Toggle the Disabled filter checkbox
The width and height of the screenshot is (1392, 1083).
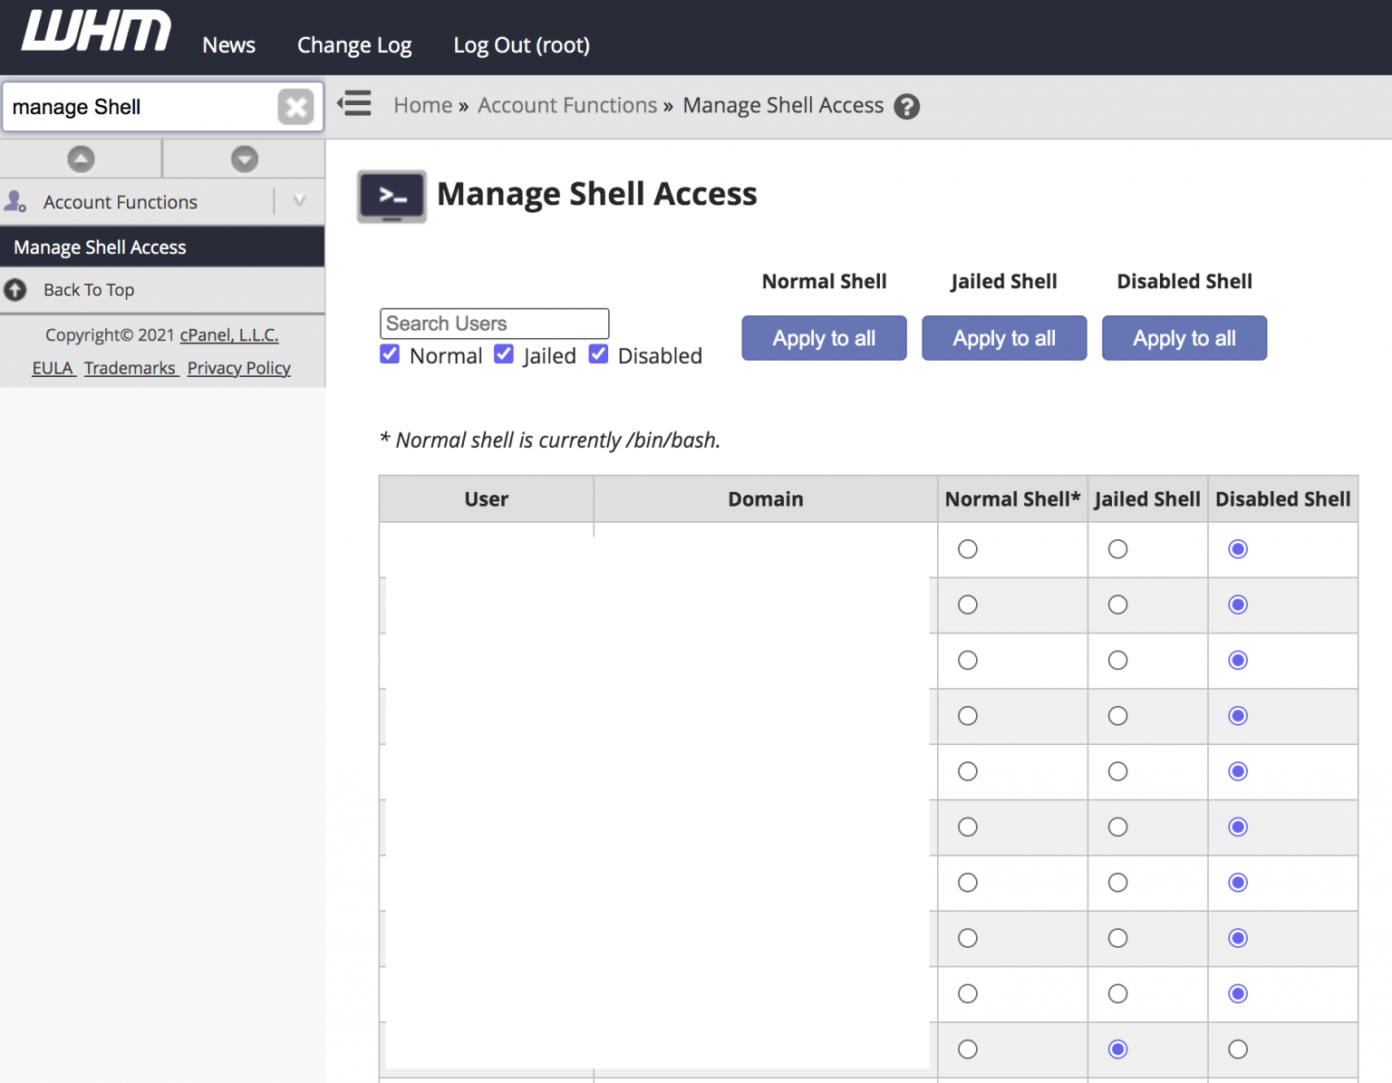(598, 354)
